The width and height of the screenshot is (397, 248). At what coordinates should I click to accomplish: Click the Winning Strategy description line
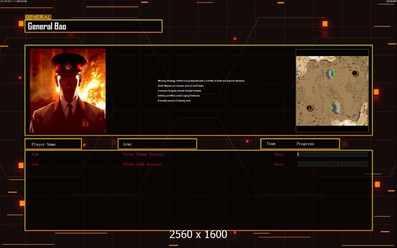(x=201, y=81)
